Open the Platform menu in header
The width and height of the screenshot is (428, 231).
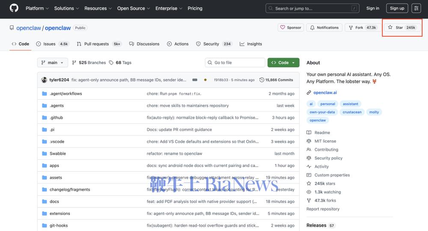[37, 8]
